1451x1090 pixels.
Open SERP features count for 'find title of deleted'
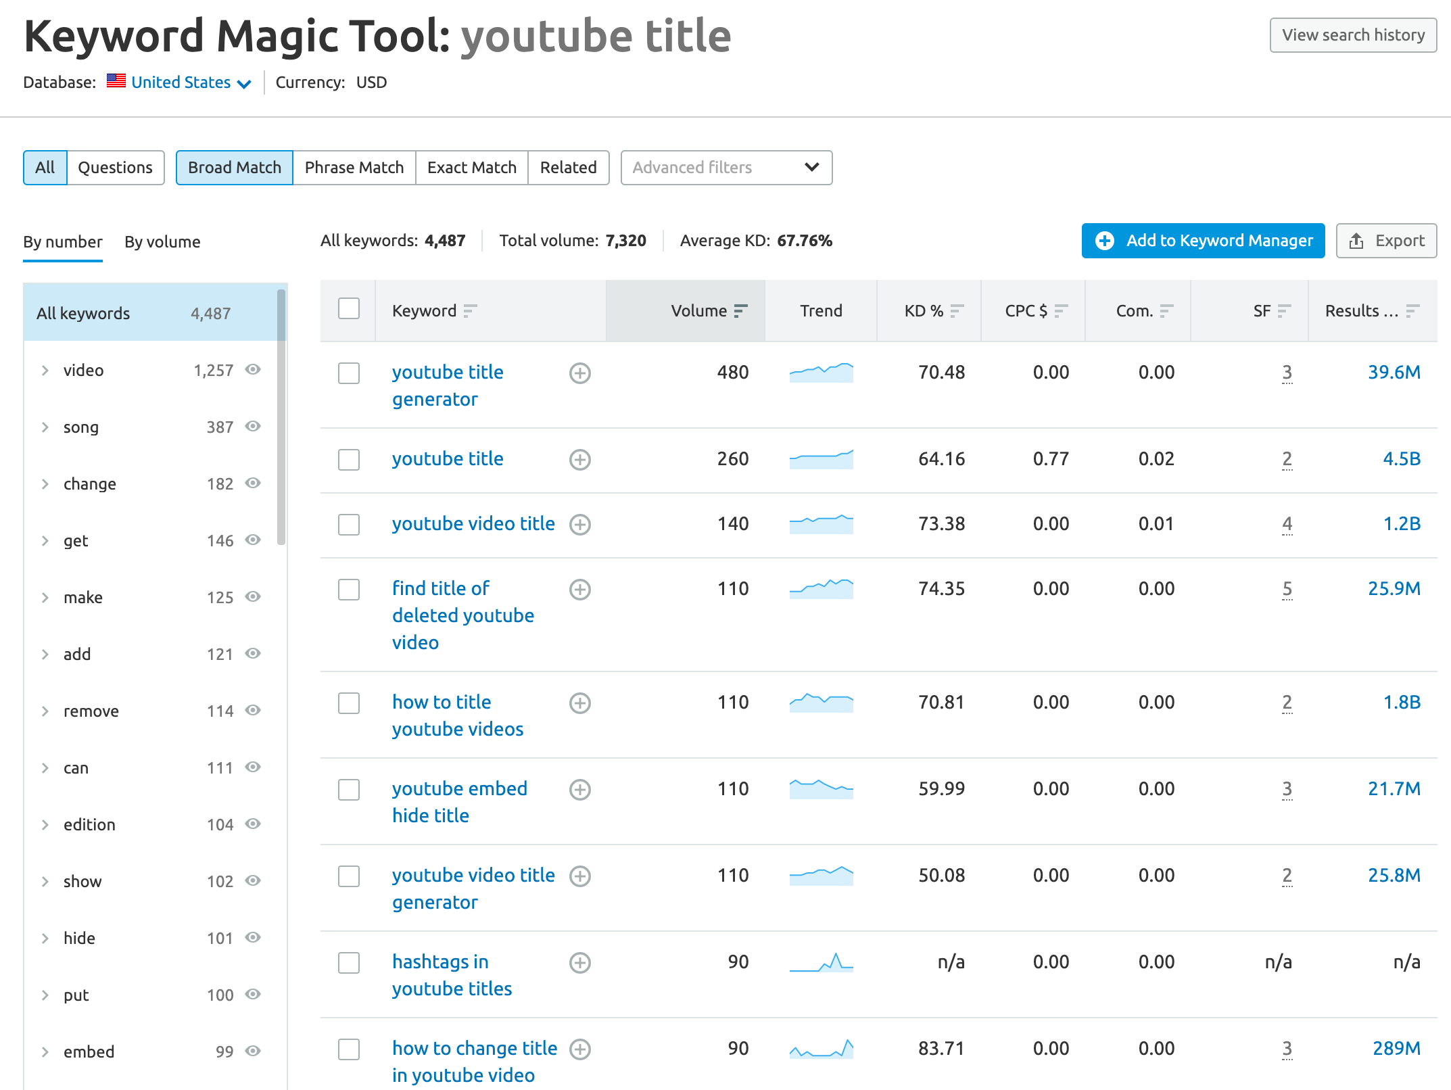[1287, 589]
